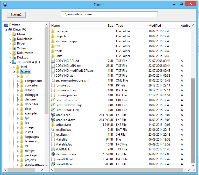Click the localize.bat batch file icon

click(53, 130)
